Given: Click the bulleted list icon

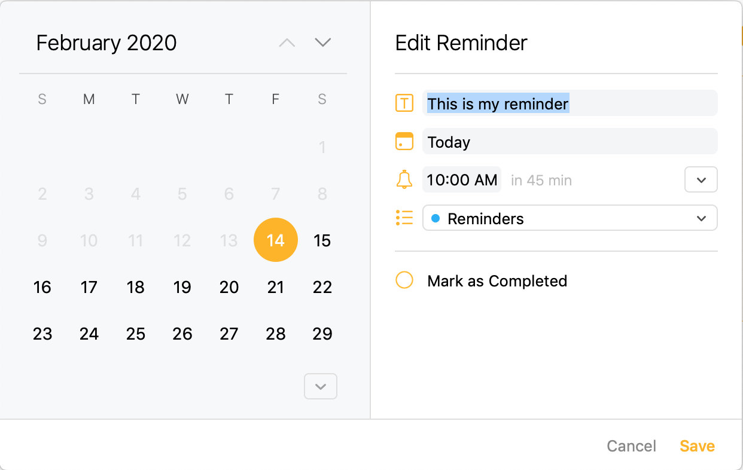Looking at the screenshot, I should pos(404,218).
